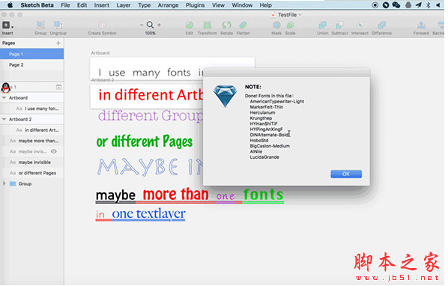Click the Create Symbol icon

click(102, 25)
